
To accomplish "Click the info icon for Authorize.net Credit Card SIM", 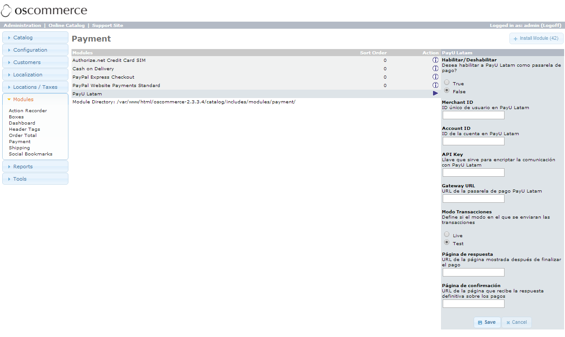I will coord(435,60).
